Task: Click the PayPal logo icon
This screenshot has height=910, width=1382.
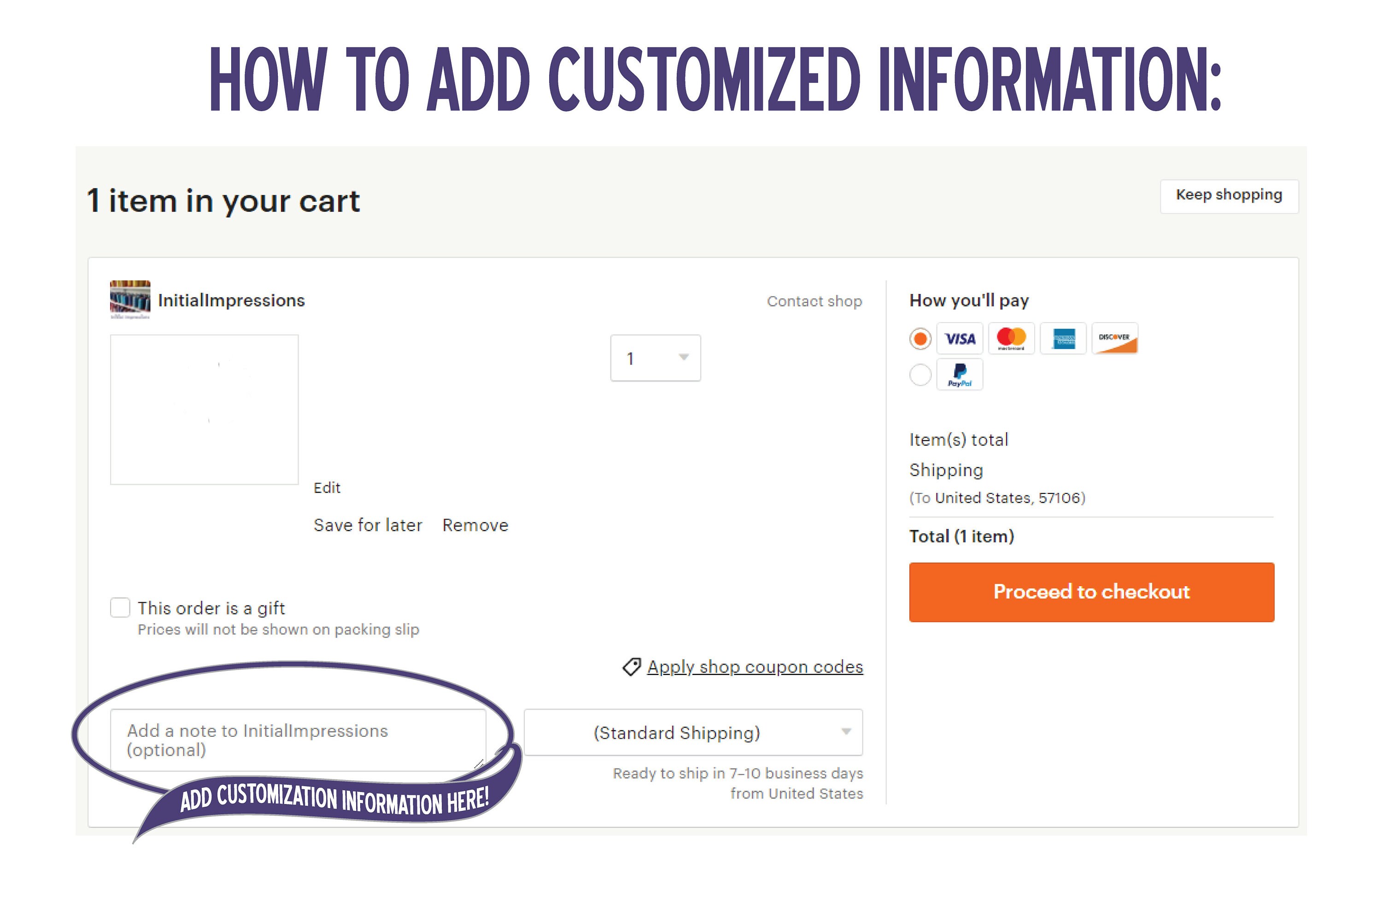Action: (x=959, y=375)
